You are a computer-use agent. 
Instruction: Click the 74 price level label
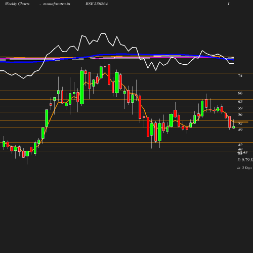point(240,76)
